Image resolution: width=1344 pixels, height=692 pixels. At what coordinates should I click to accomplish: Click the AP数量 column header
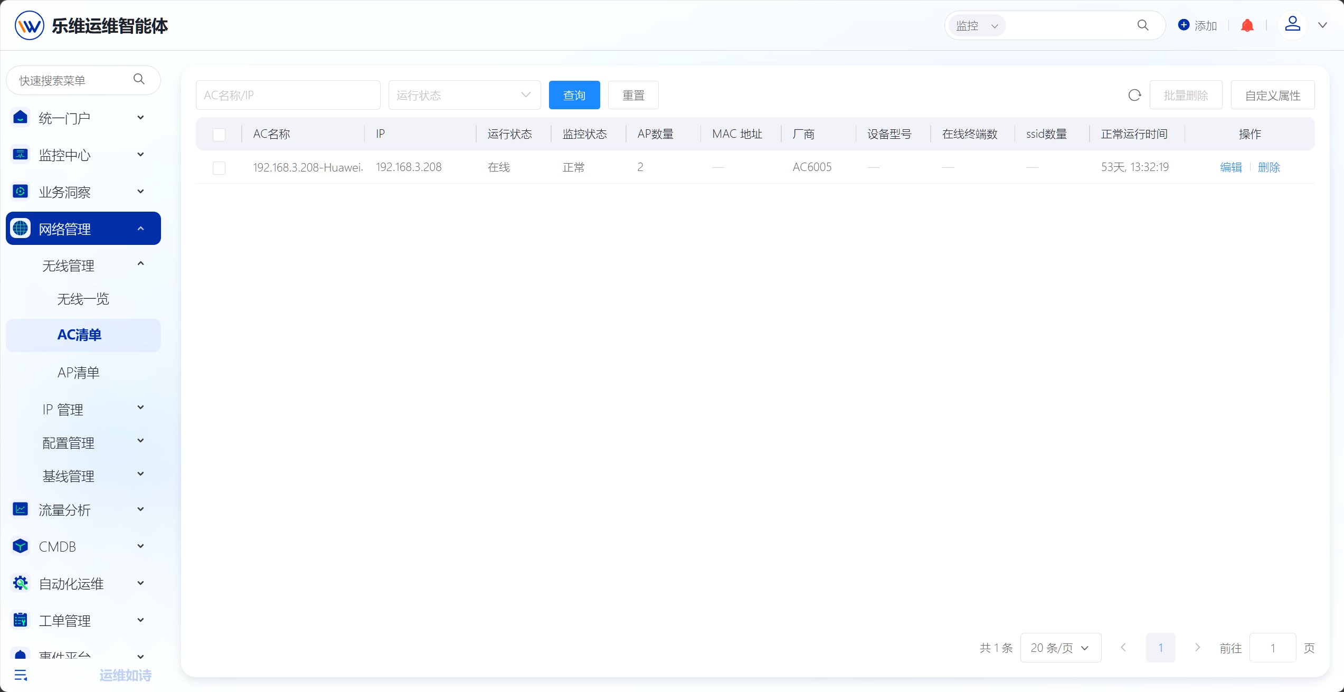pos(656,134)
